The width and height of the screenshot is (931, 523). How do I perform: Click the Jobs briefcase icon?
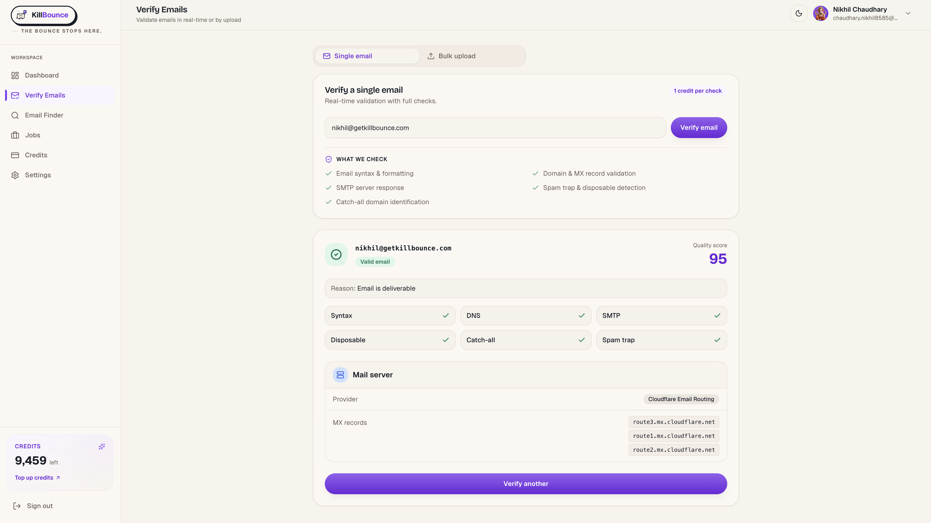[15, 135]
